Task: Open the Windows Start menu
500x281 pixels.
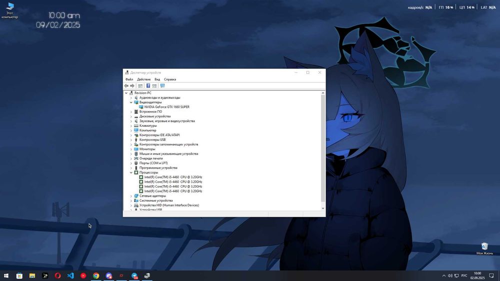Action: click(x=6, y=276)
